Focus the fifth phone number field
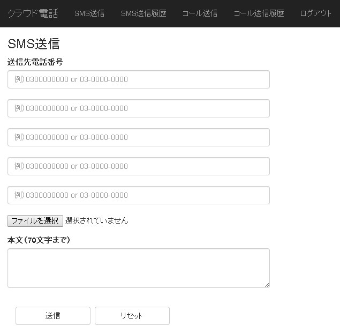 [138, 195]
